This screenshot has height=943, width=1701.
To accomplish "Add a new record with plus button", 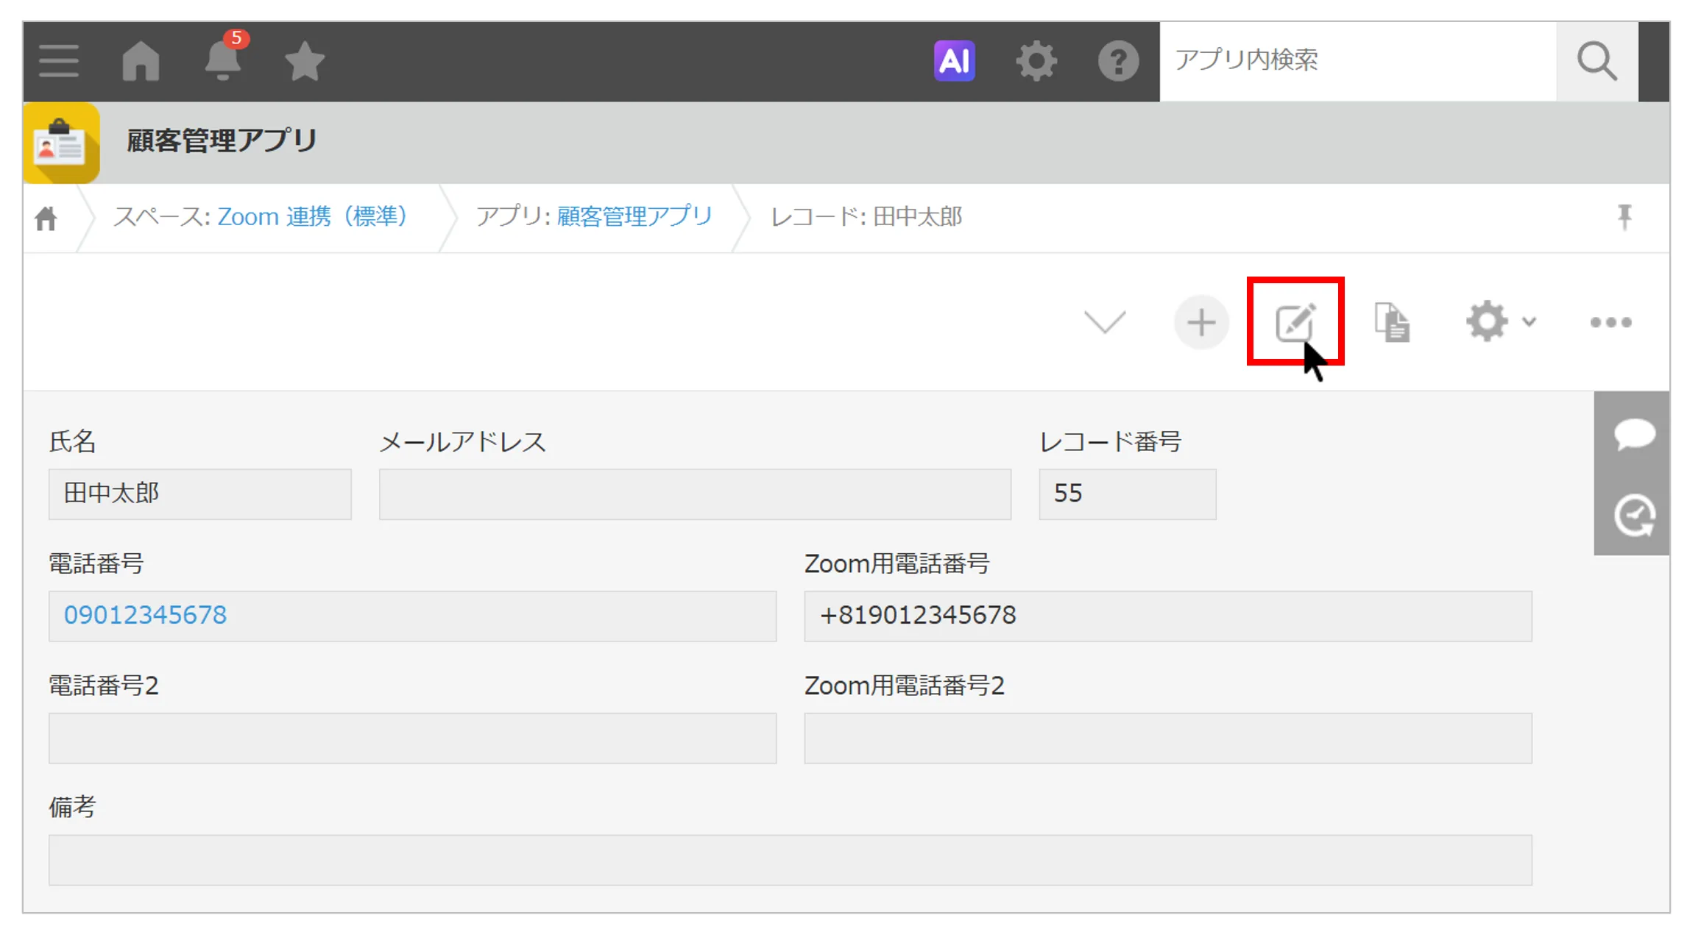I will tap(1201, 322).
